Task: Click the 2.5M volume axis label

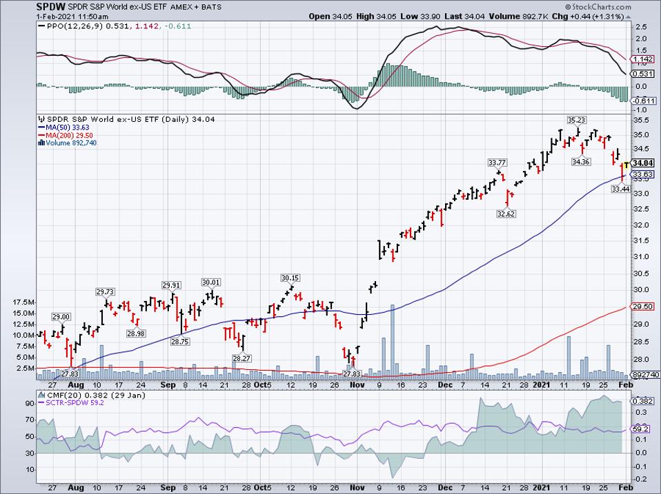Action: [x=26, y=368]
